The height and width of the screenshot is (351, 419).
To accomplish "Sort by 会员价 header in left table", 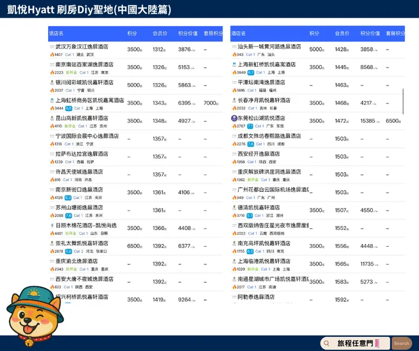I will click(x=160, y=33).
